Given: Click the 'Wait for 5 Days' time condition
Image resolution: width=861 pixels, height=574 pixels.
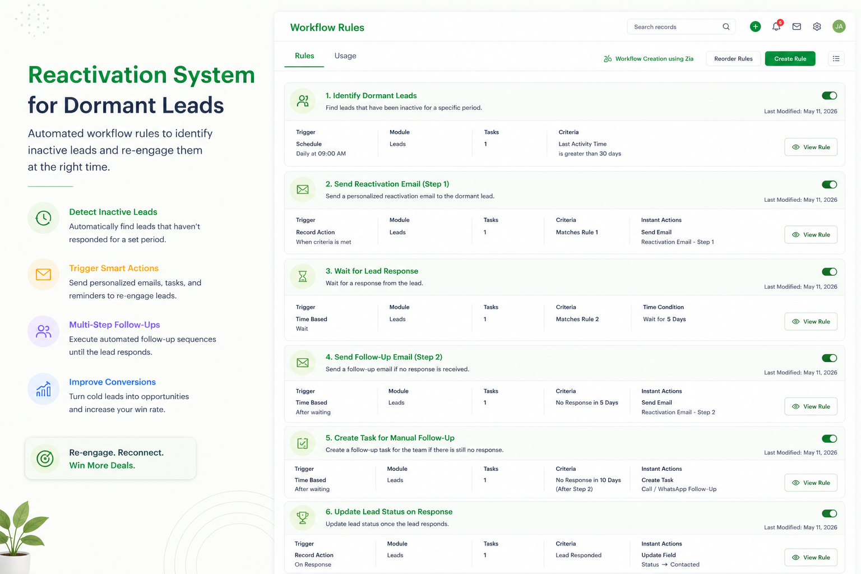Looking at the screenshot, I should [x=664, y=320].
